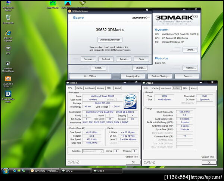
Task: Open SPD tab in right CPU-Z
Action: tap(185, 88)
